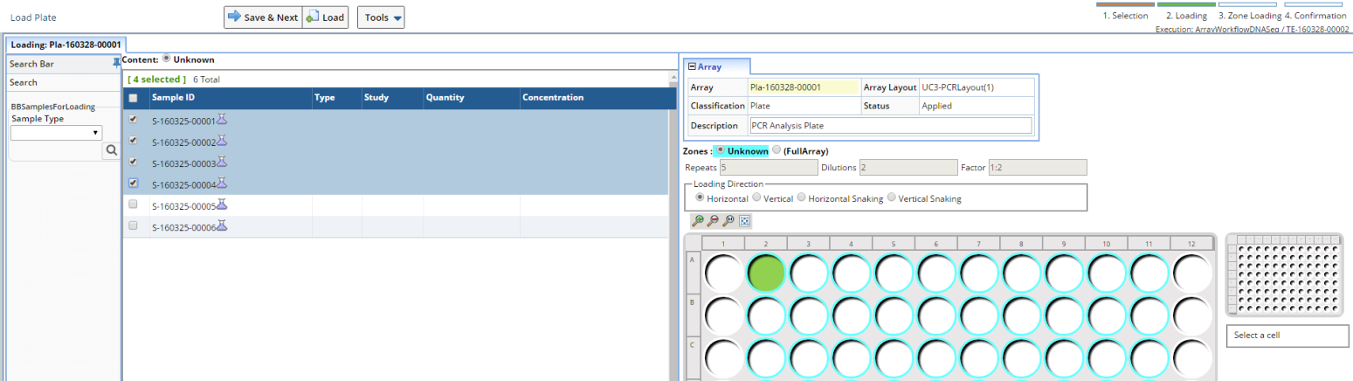This screenshot has height=381, width=1353.
Task: Click the zoom out magnifier above plate
Action: (x=713, y=221)
